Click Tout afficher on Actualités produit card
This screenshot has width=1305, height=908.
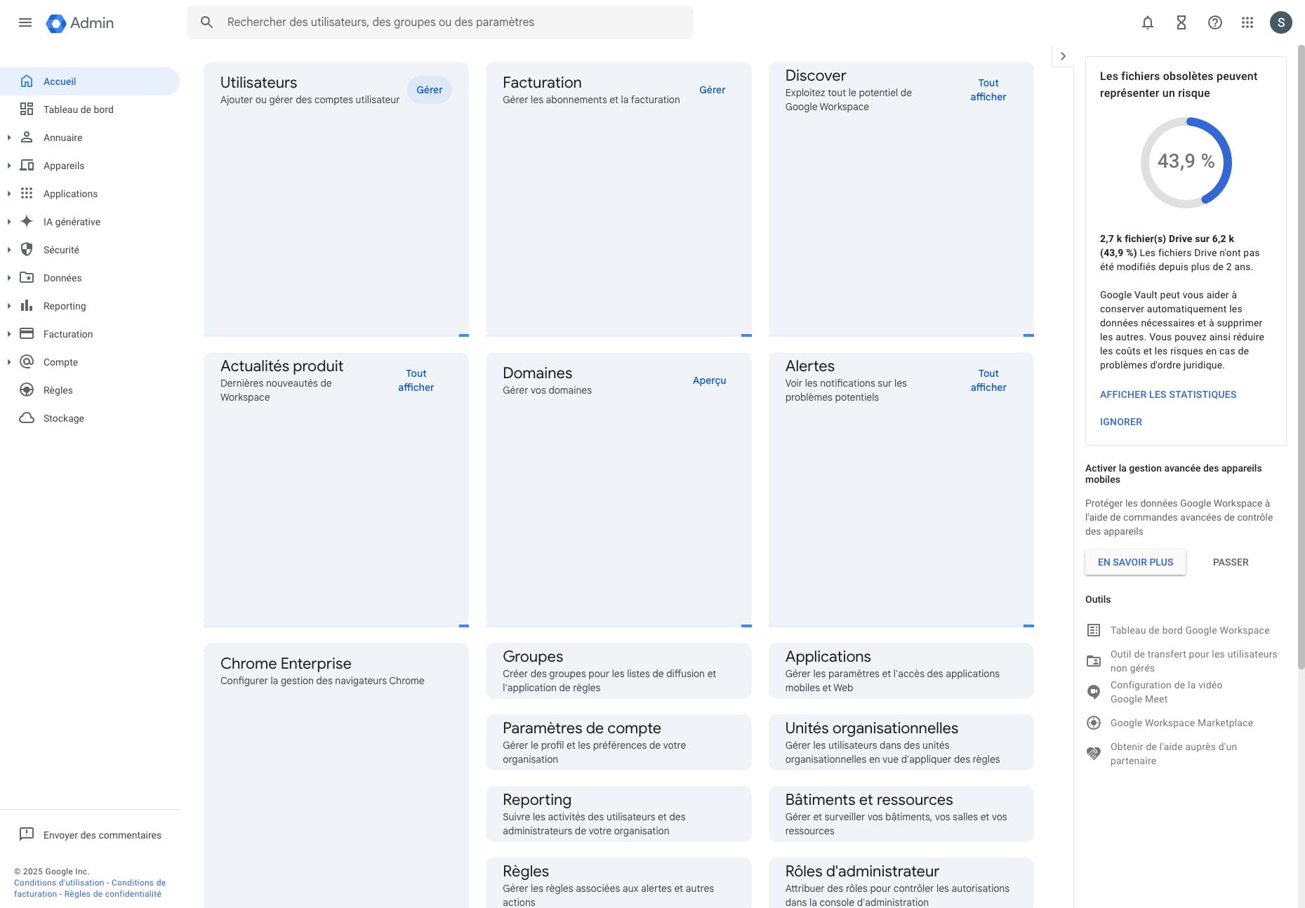[416, 380]
